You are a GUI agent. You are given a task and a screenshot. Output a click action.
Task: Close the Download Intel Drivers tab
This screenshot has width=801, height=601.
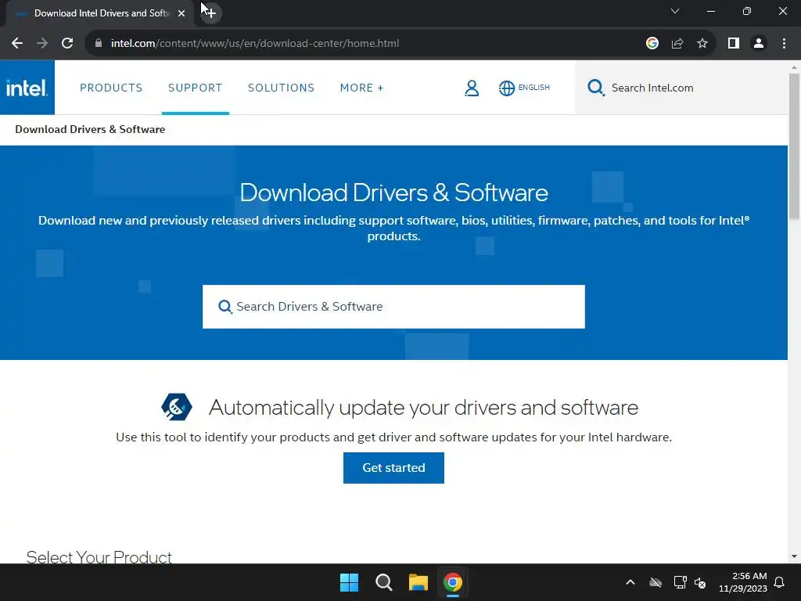pos(181,13)
